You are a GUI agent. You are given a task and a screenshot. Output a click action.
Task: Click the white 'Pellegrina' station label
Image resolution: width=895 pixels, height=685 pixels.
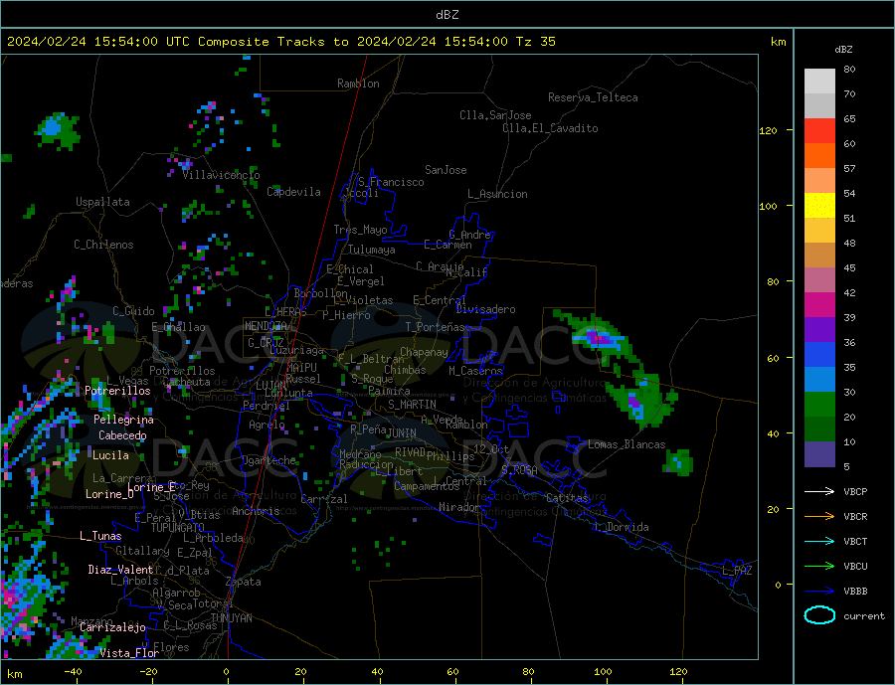click(124, 420)
